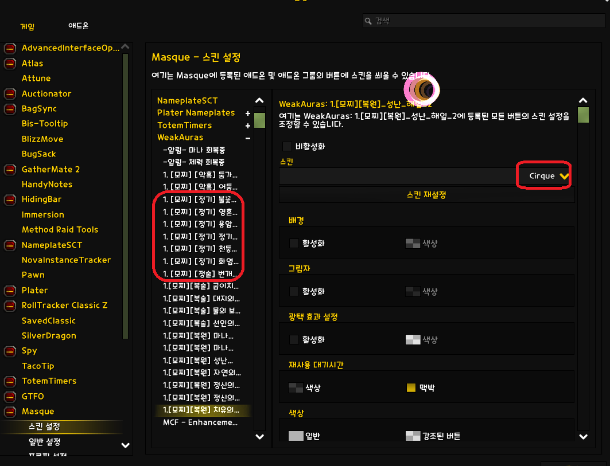The width and height of the screenshot is (610, 466).
Task: Select the 1.[모찌][복원] 치유의... entry
Action: click(201, 410)
